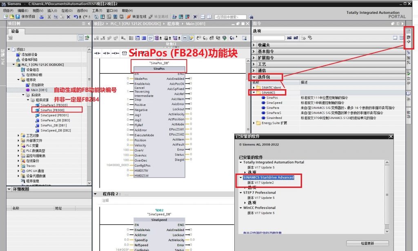
Task: Collapse the 选件包 option packages section
Action: pos(254,77)
